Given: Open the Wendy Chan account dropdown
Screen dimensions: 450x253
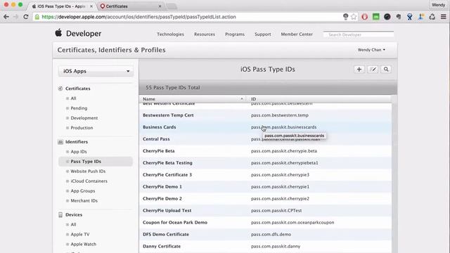Looking at the screenshot, I should [x=371, y=50].
